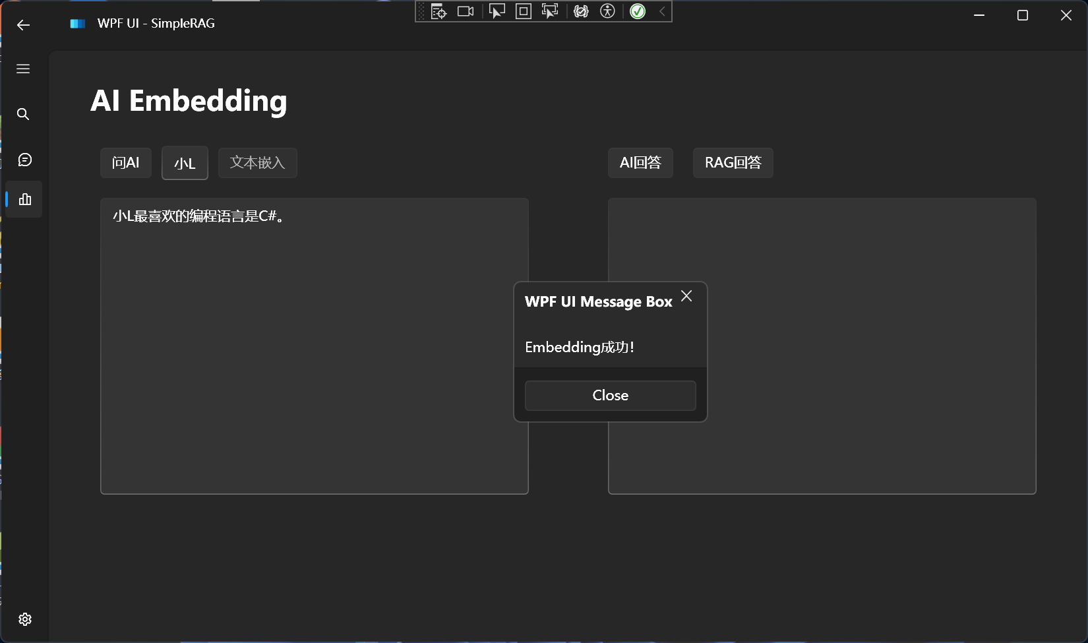Click the green checkmark status icon
The image size is (1088, 643).
(x=638, y=11)
